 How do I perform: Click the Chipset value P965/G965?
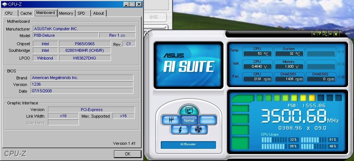click(x=85, y=44)
